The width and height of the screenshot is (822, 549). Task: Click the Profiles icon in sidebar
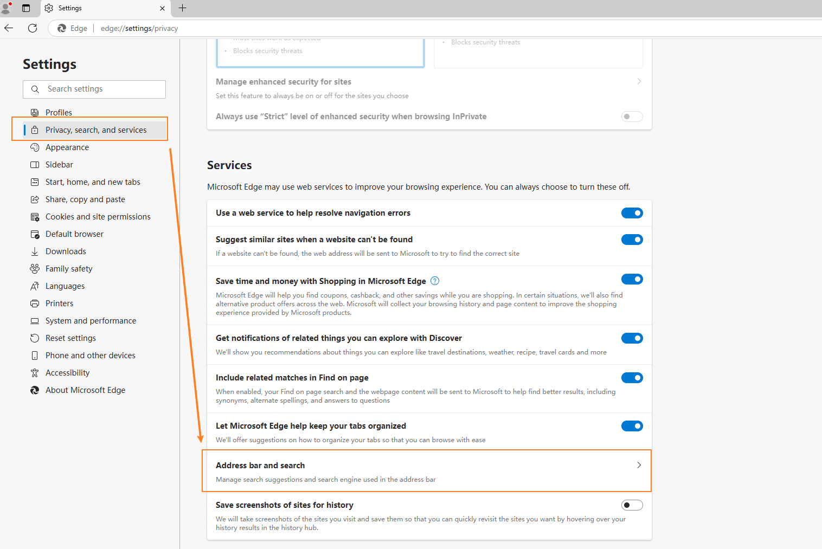(35, 113)
